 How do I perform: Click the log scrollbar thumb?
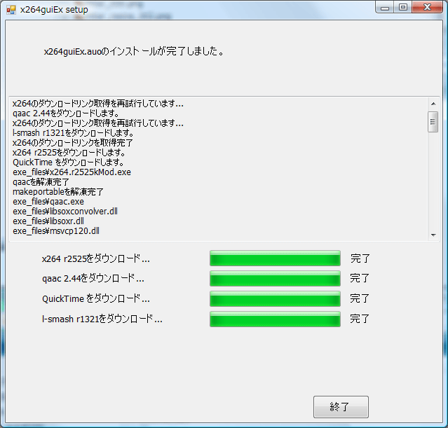click(433, 122)
